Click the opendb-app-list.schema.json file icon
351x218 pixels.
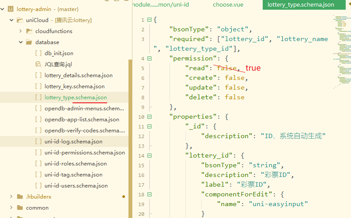click(38, 119)
